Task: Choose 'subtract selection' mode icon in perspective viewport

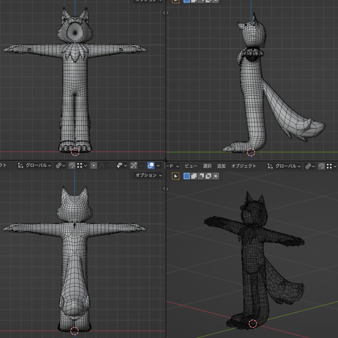Action: (201, 176)
